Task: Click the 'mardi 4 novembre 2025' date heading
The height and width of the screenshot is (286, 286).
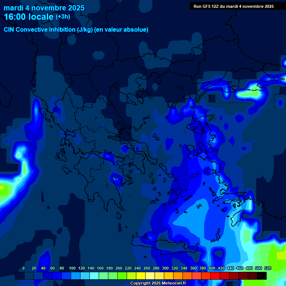Action: (44, 8)
